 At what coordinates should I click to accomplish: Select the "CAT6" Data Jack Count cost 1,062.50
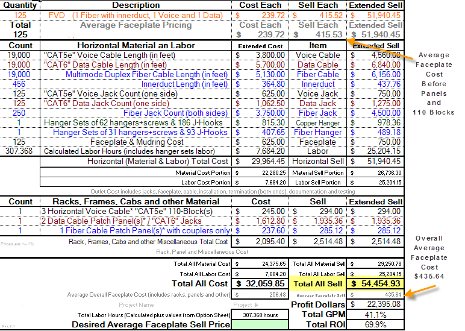pyautogui.click(x=260, y=103)
